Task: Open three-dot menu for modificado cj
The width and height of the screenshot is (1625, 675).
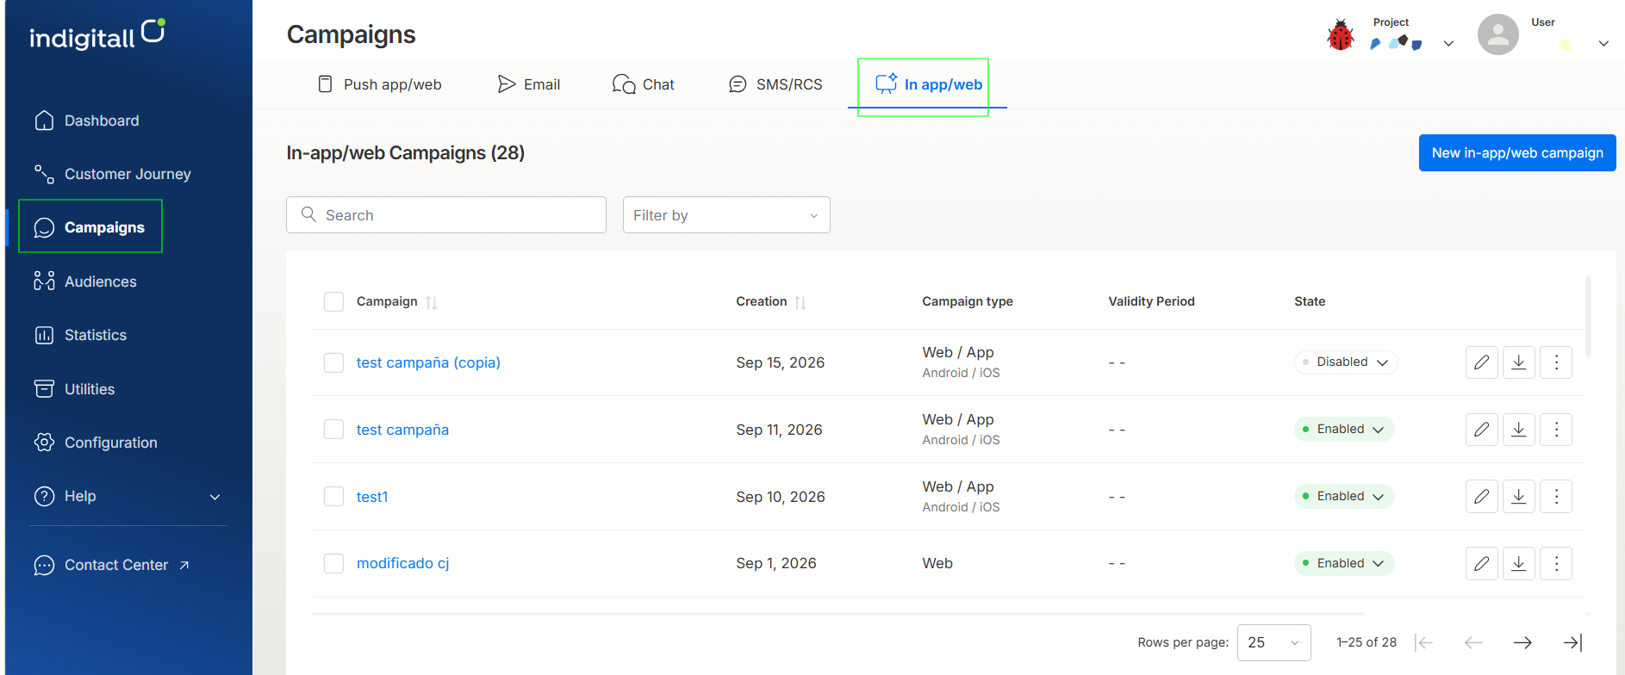Action: point(1556,564)
